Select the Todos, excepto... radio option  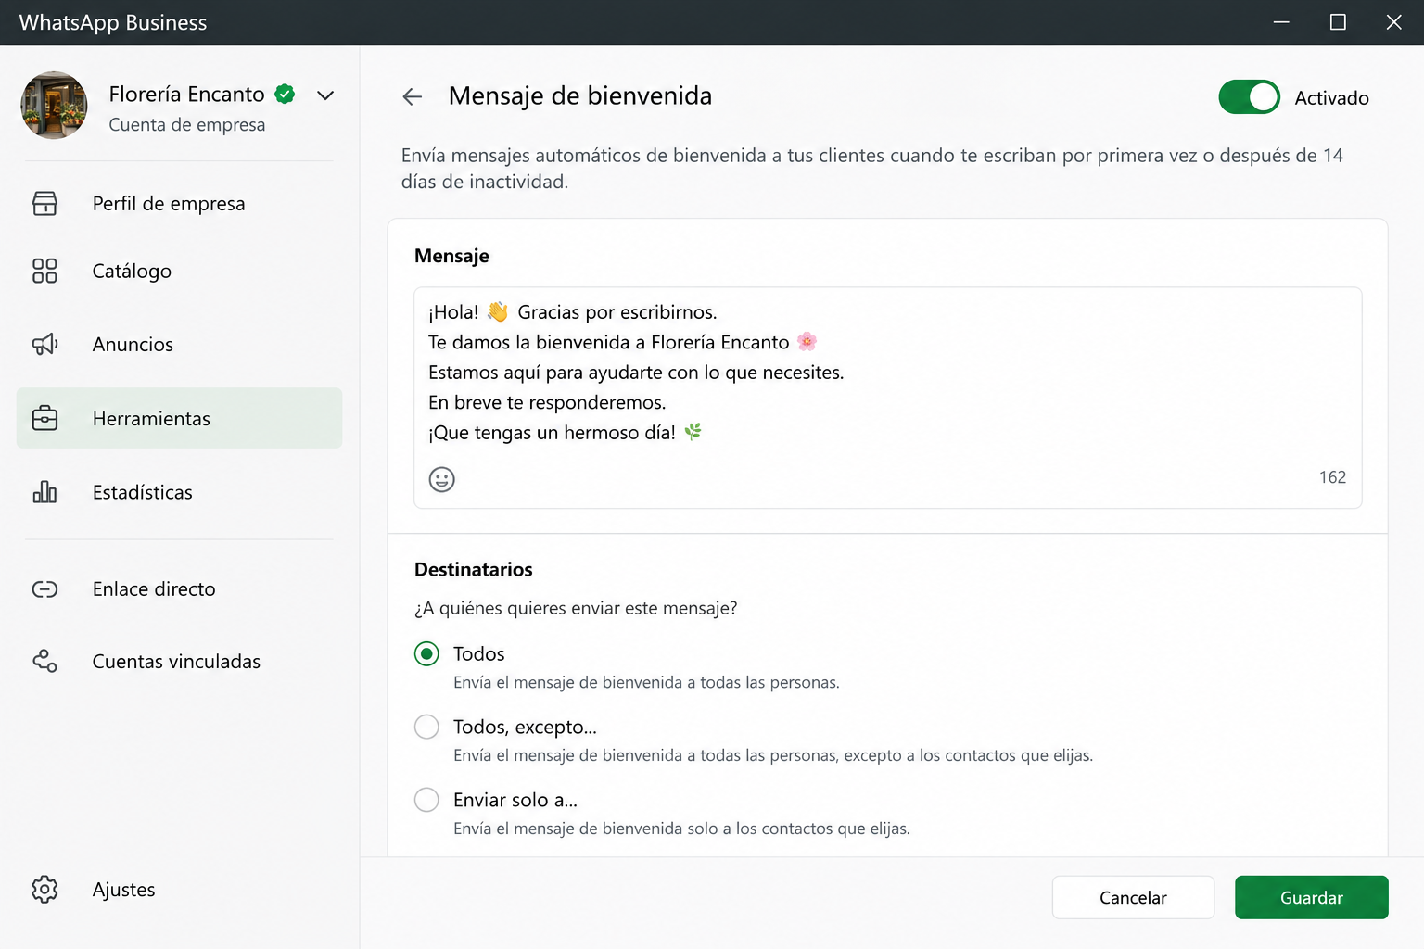(x=426, y=727)
